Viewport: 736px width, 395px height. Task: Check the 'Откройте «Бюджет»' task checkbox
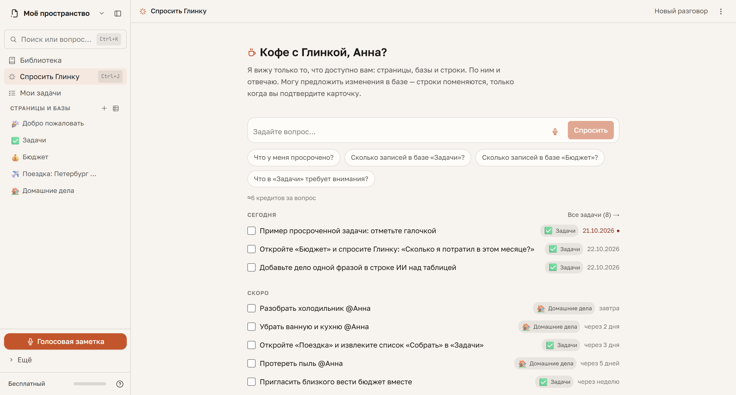pos(251,249)
